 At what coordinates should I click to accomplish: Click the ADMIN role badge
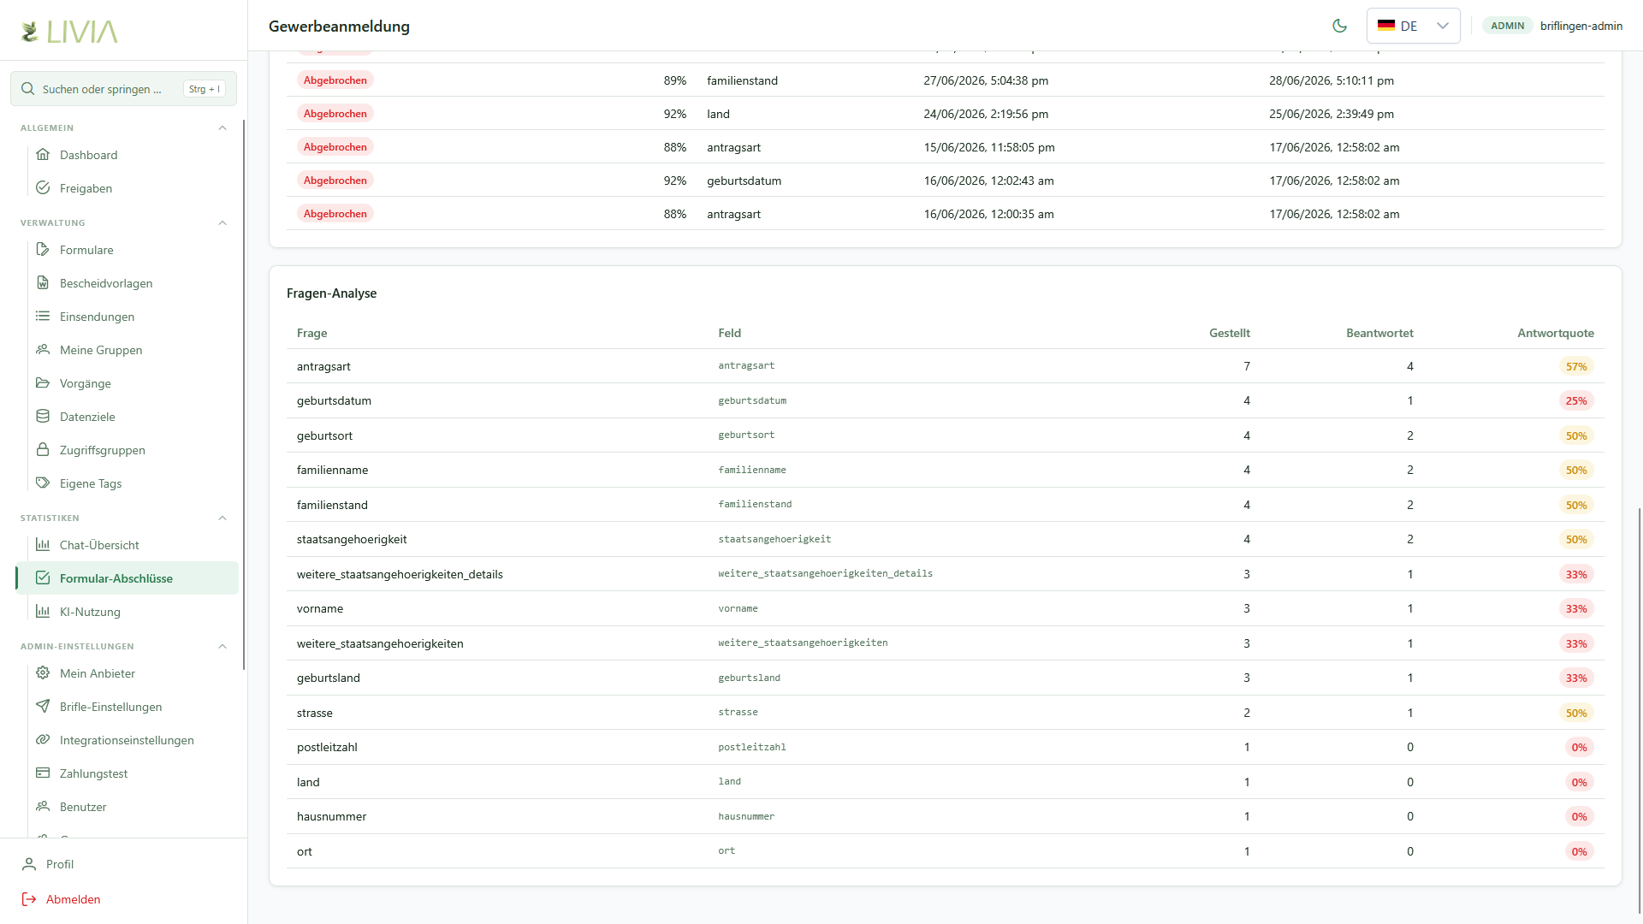pos(1508,26)
